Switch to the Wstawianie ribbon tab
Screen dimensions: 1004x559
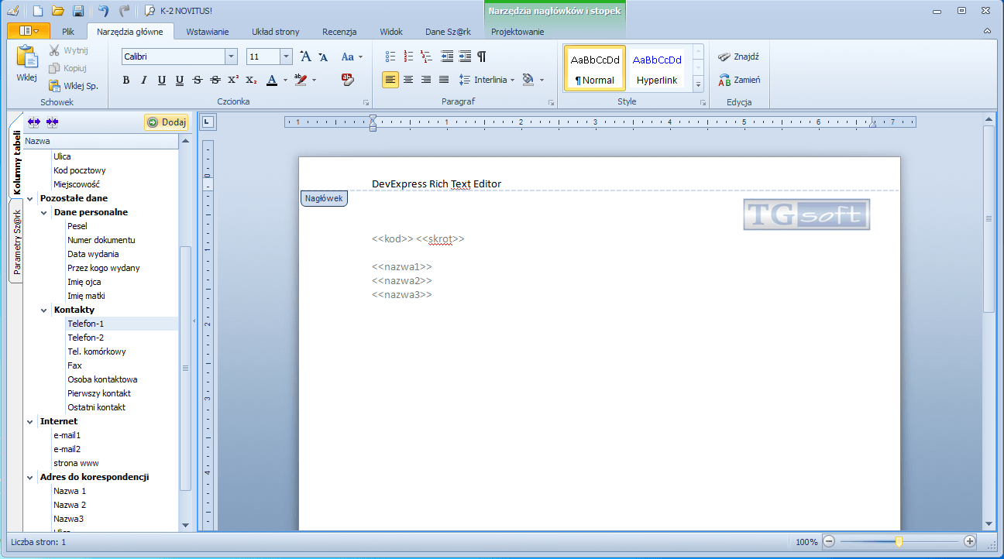(207, 32)
